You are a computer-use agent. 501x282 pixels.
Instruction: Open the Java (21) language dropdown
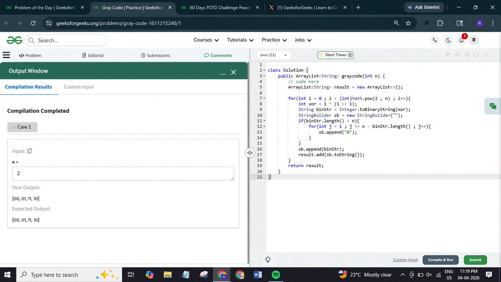click(x=273, y=55)
